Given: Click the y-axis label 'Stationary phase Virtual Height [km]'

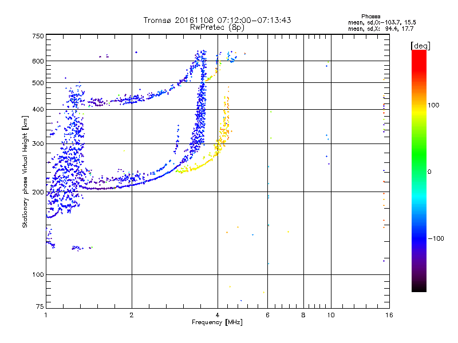Looking at the screenshot, I should pyautogui.click(x=25, y=171).
